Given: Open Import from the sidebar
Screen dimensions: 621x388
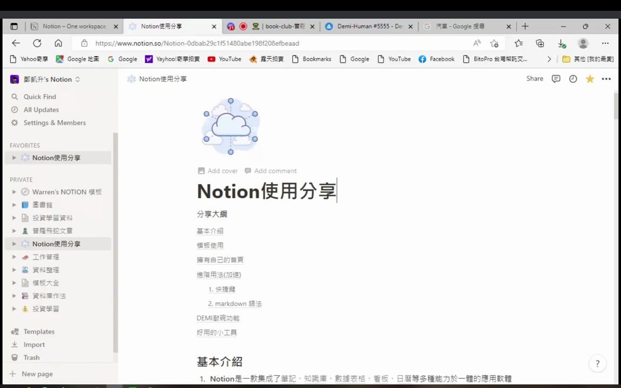Looking at the screenshot, I should point(34,344).
